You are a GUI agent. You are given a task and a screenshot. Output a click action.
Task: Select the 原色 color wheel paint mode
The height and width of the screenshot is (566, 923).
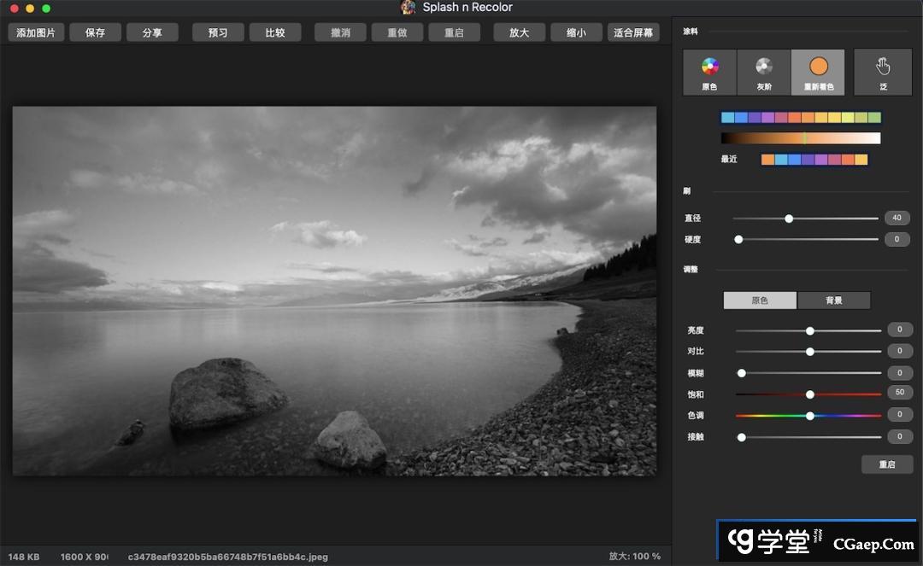tap(709, 72)
